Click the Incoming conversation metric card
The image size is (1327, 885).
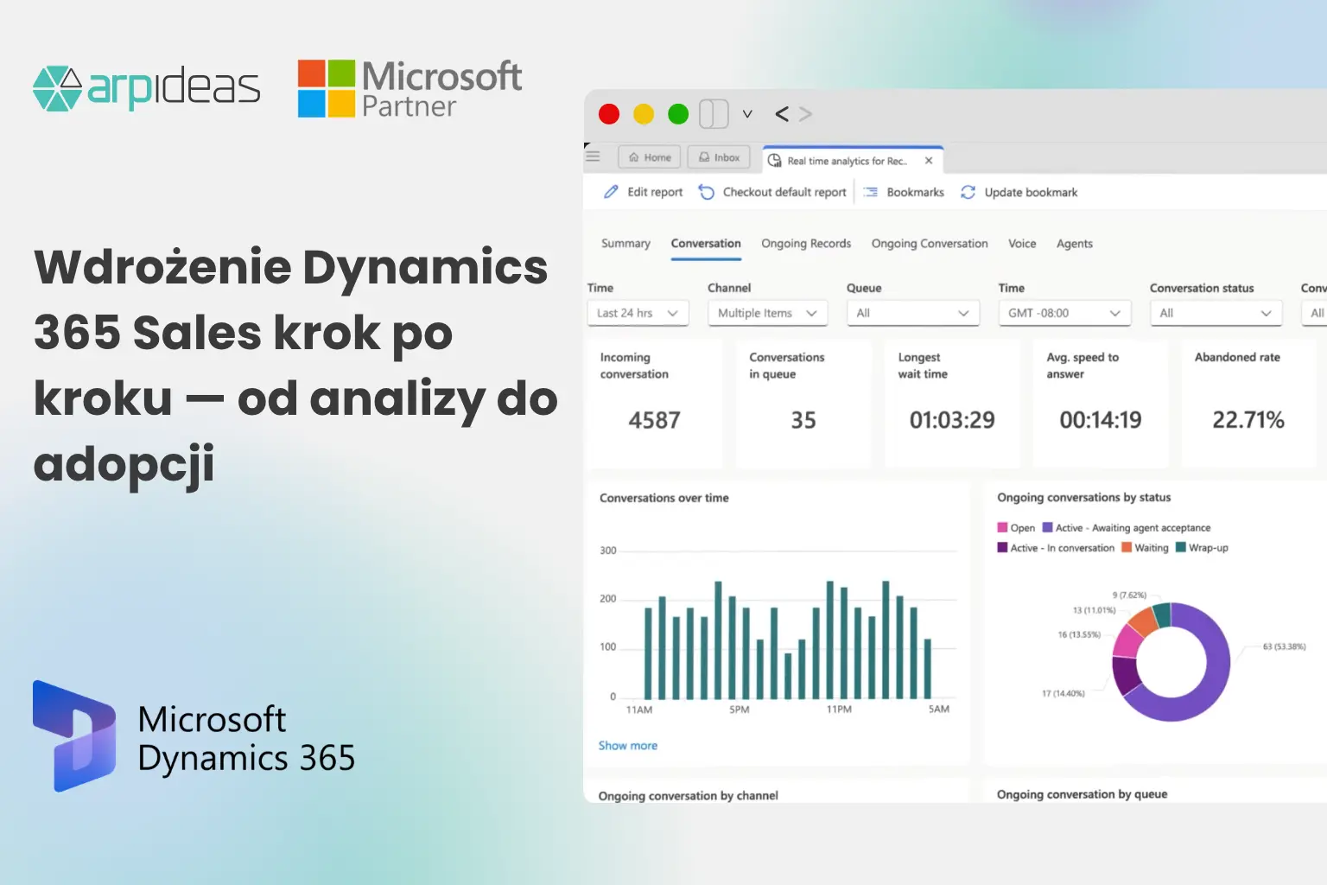(654, 404)
